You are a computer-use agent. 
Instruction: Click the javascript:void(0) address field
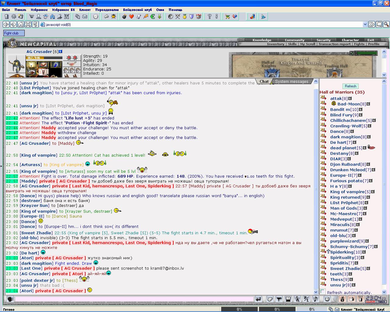click(x=201, y=24)
